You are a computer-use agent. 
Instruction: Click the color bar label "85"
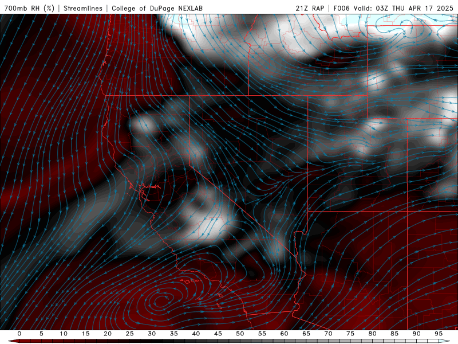coord(394,334)
